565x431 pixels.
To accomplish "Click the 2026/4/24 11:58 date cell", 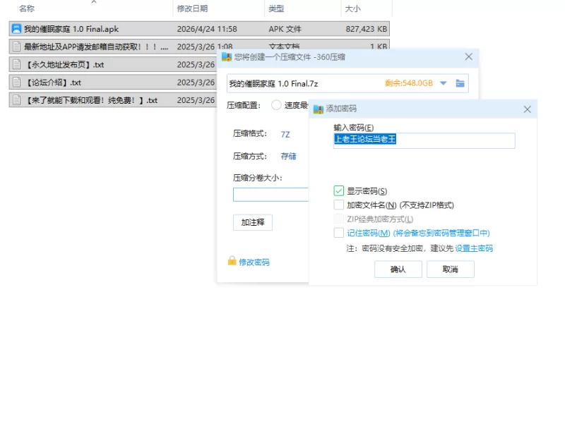I will point(207,29).
